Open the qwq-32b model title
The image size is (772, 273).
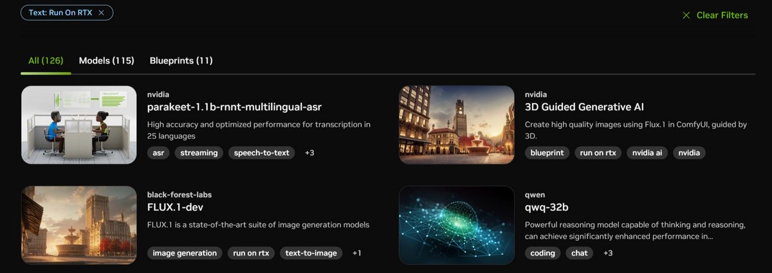[x=547, y=207]
